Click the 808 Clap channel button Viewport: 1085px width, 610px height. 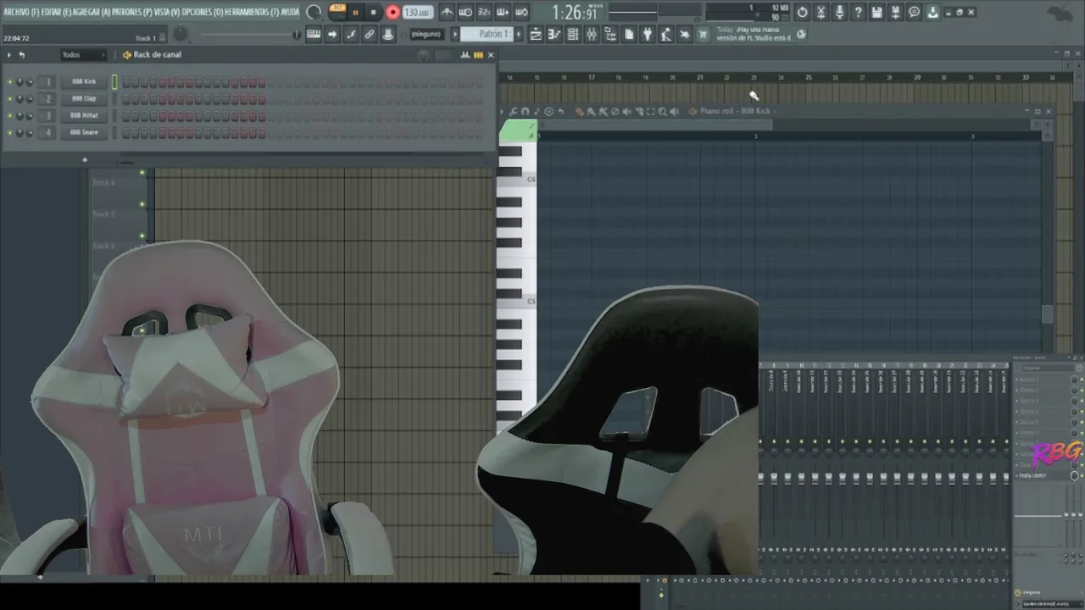click(84, 99)
